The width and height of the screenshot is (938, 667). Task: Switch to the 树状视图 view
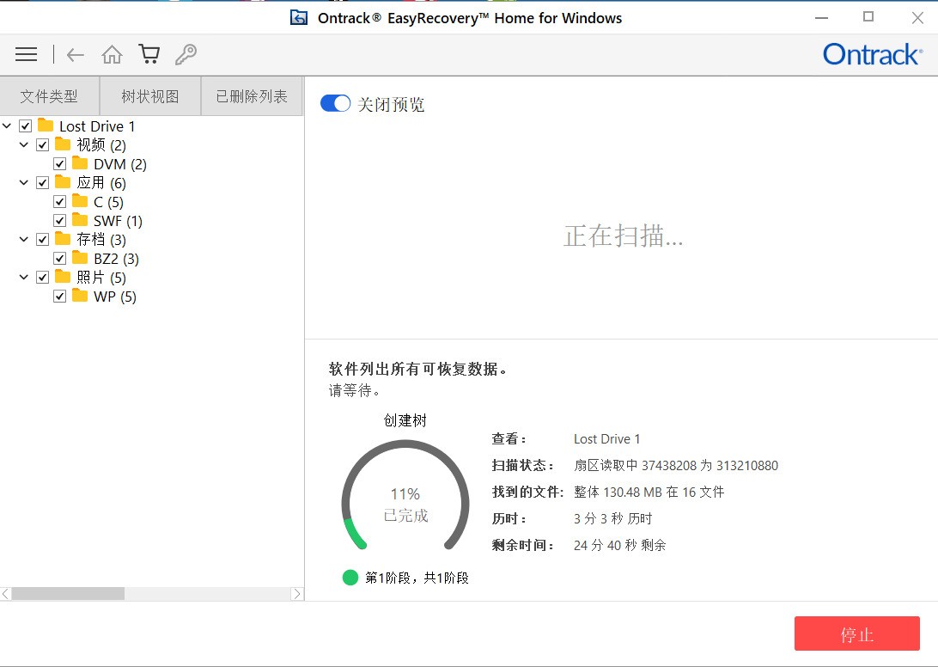pos(149,95)
